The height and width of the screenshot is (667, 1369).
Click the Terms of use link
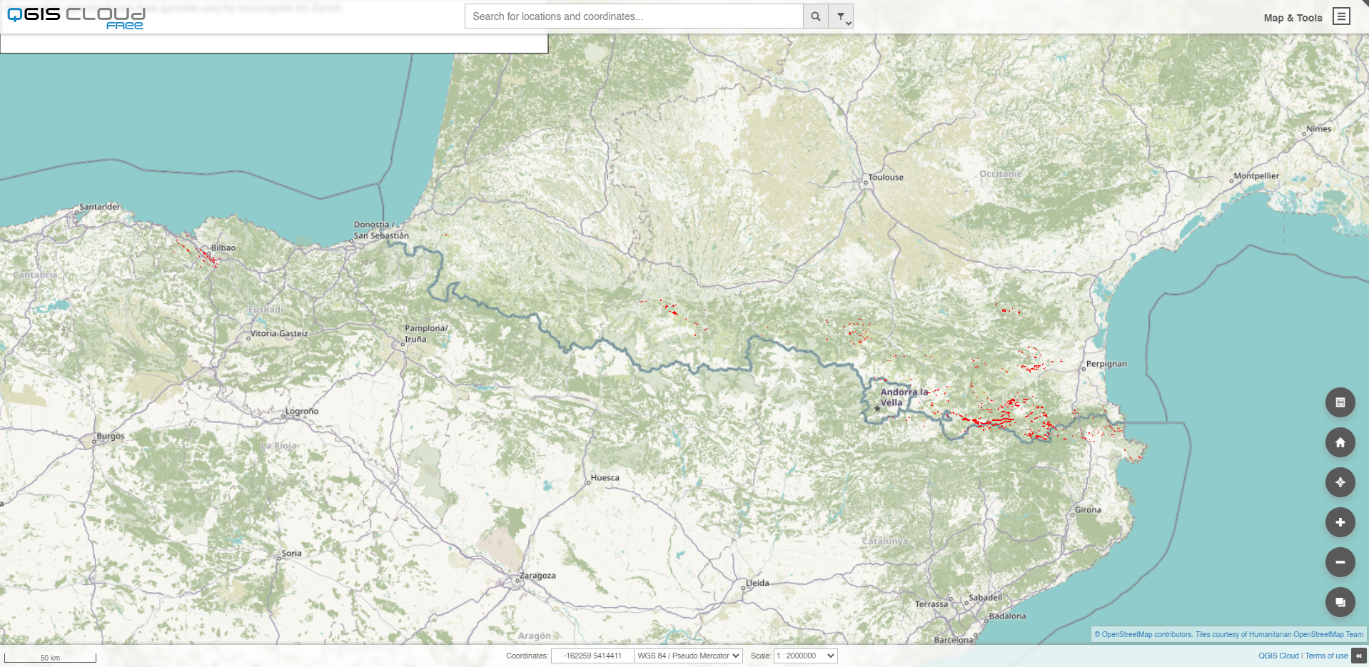pos(1326,656)
